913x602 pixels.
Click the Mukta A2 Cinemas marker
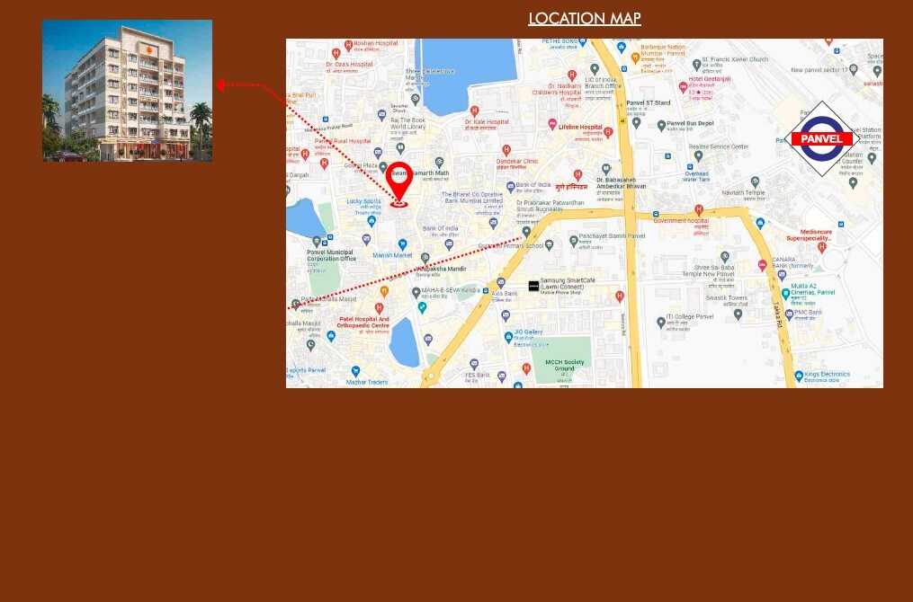pos(785,293)
